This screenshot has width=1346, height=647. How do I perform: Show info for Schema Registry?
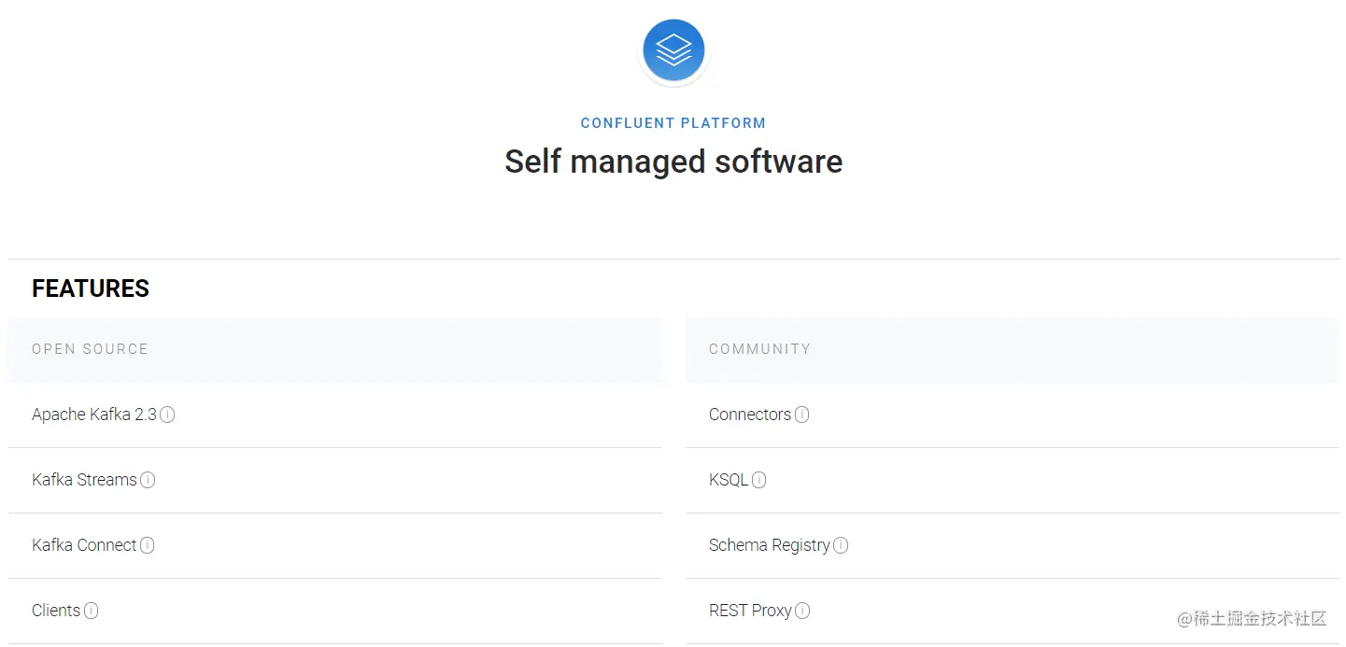pos(841,545)
